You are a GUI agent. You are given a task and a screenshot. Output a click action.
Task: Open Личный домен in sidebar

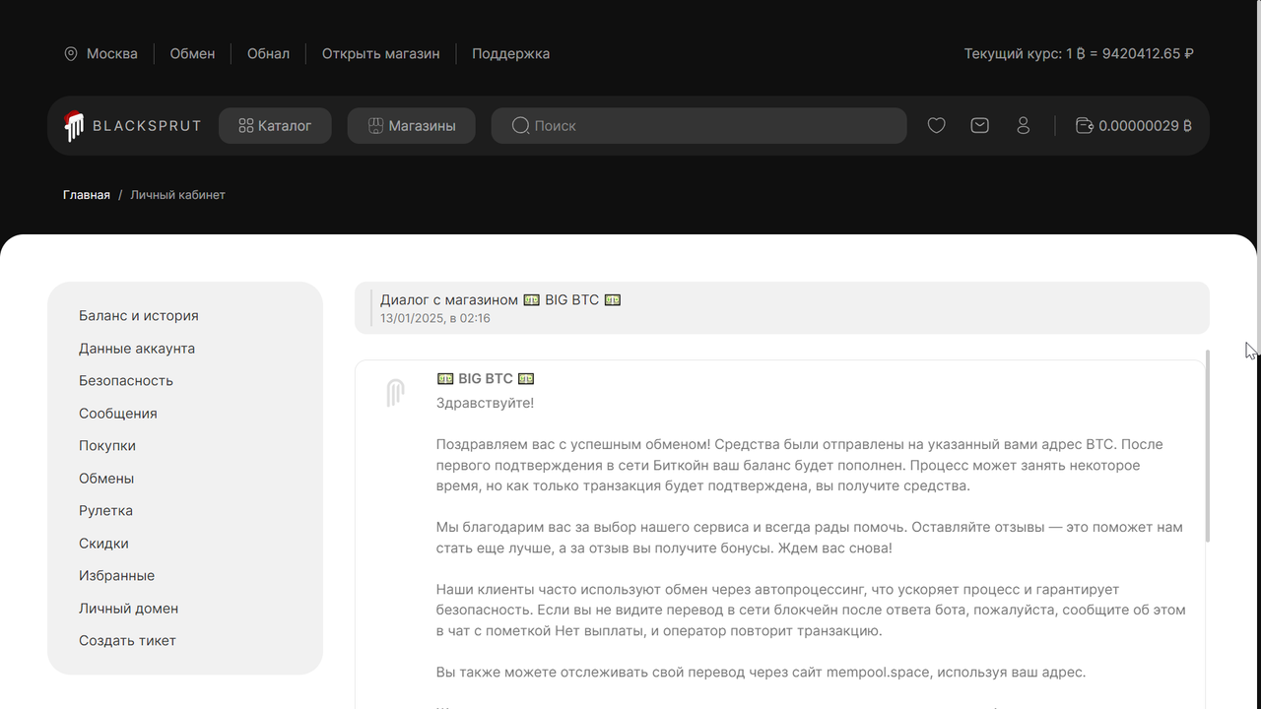coord(128,609)
